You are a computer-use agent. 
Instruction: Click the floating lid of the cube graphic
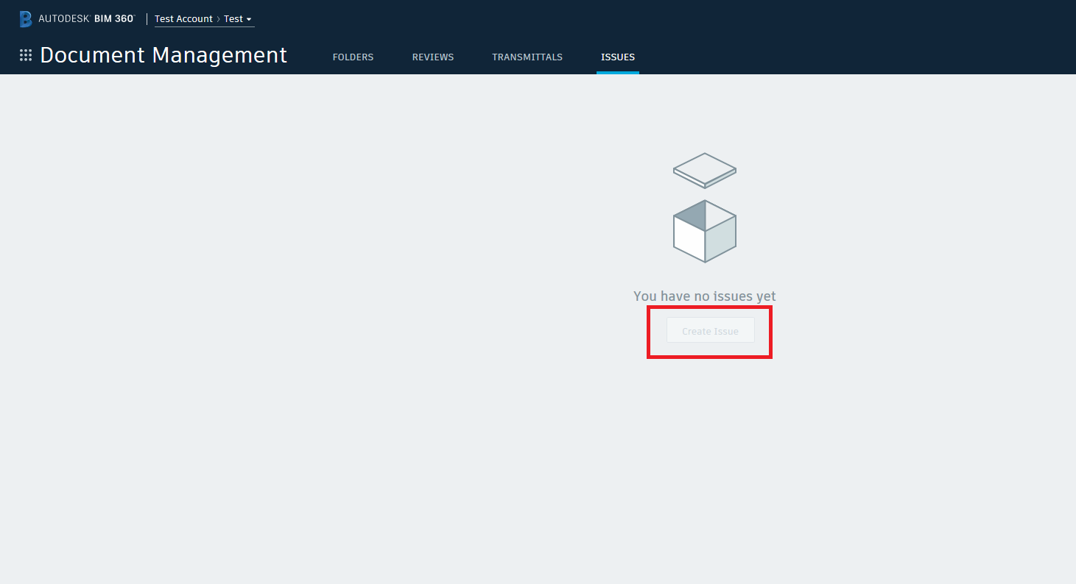coord(704,170)
